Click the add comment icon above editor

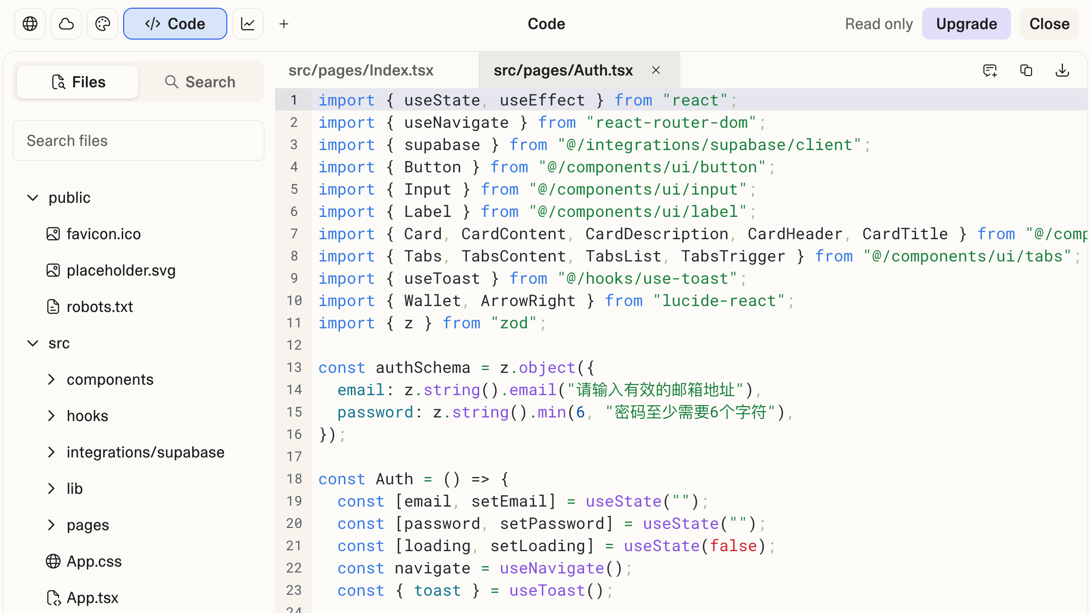pos(990,70)
